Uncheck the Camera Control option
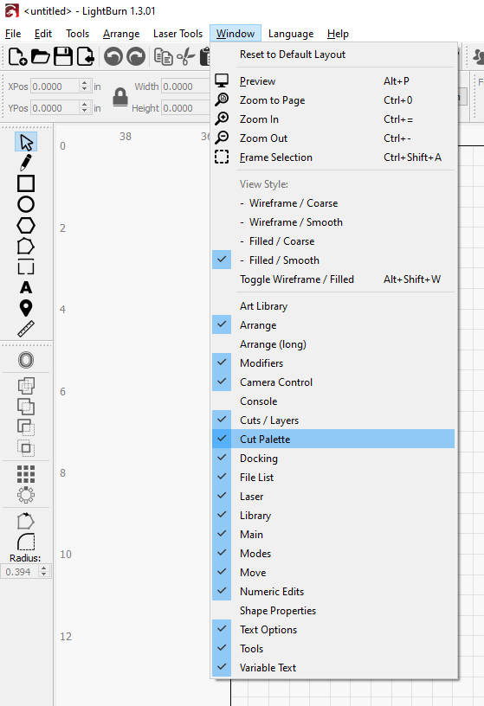 click(x=333, y=382)
